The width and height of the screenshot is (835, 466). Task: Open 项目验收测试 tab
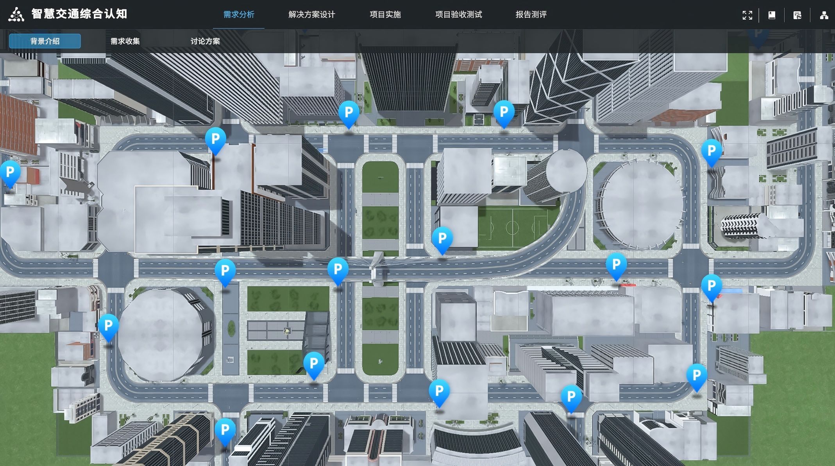click(x=458, y=14)
